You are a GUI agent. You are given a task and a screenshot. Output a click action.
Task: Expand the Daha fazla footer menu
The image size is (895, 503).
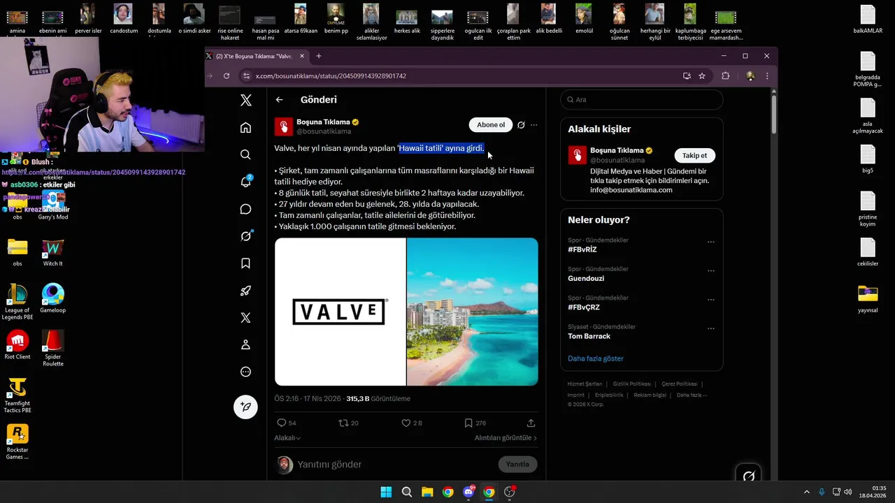692,395
